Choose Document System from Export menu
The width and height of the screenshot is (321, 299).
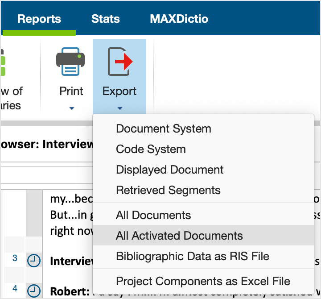[203, 129]
